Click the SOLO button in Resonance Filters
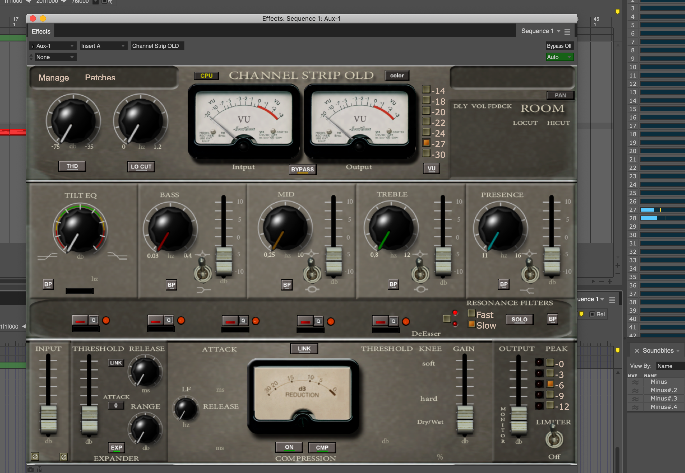Image resolution: width=685 pixels, height=473 pixels. tap(519, 319)
